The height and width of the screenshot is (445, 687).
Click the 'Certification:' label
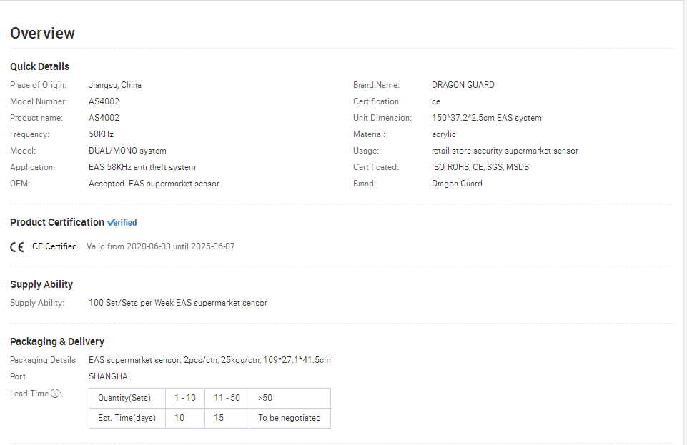(377, 101)
